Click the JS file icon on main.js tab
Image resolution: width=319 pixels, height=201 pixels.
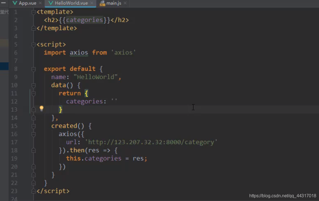[x=102, y=3]
